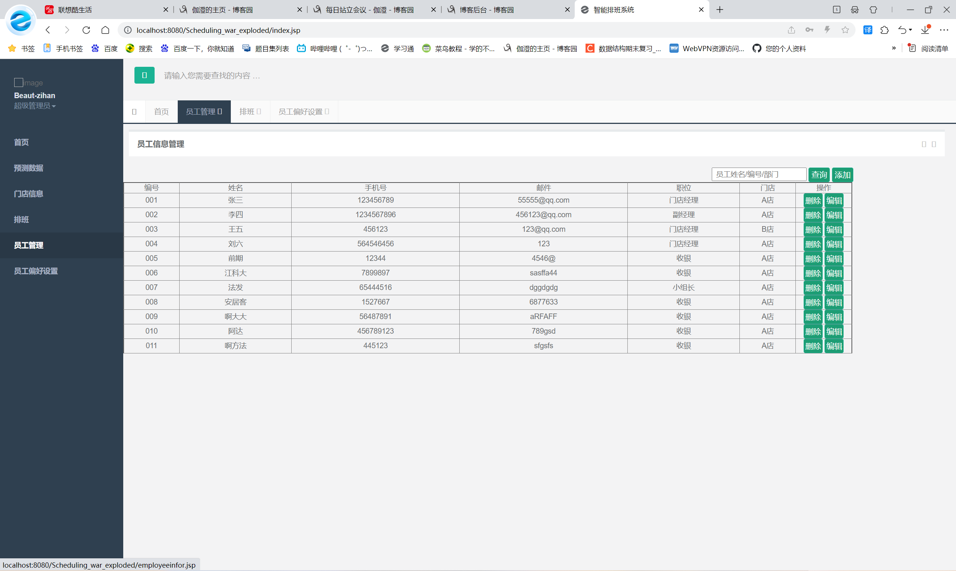Expand the hidden bookmarks overflow chevron
The height and width of the screenshot is (571, 956).
click(894, 48)
